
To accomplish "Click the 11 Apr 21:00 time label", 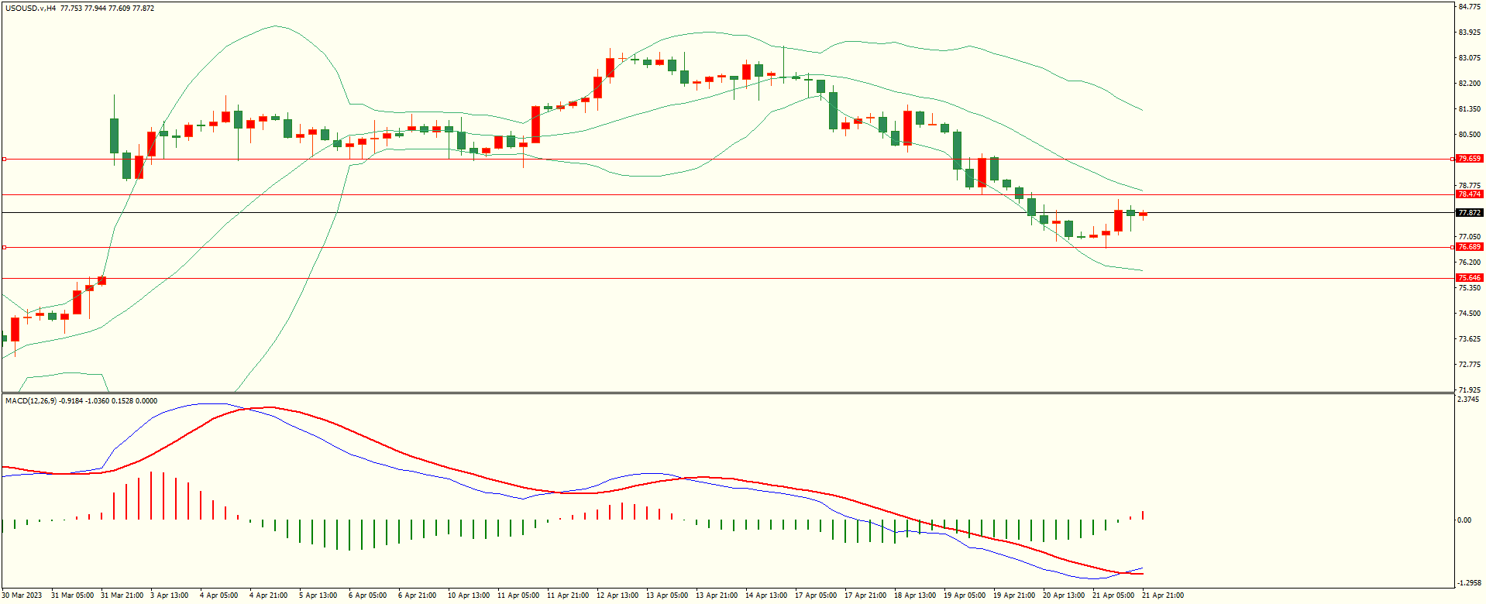I will (568, 595).
